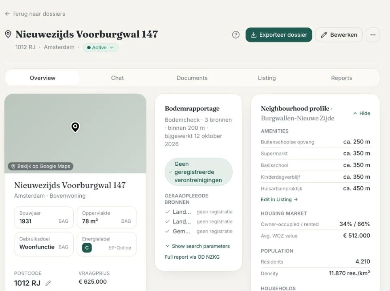Click the Bouwjaar 1931 card

click(x=44, y=217)
